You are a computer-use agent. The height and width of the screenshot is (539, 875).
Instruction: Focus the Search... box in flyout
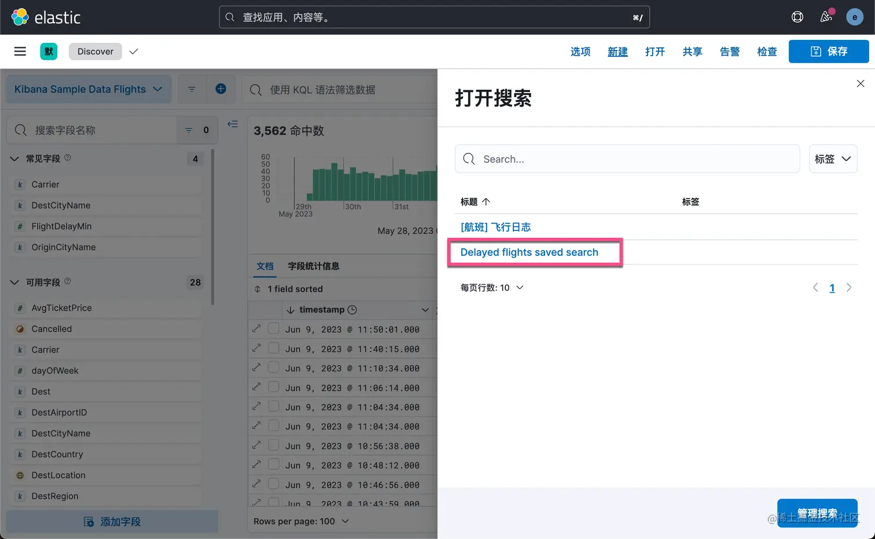[627, 159]
